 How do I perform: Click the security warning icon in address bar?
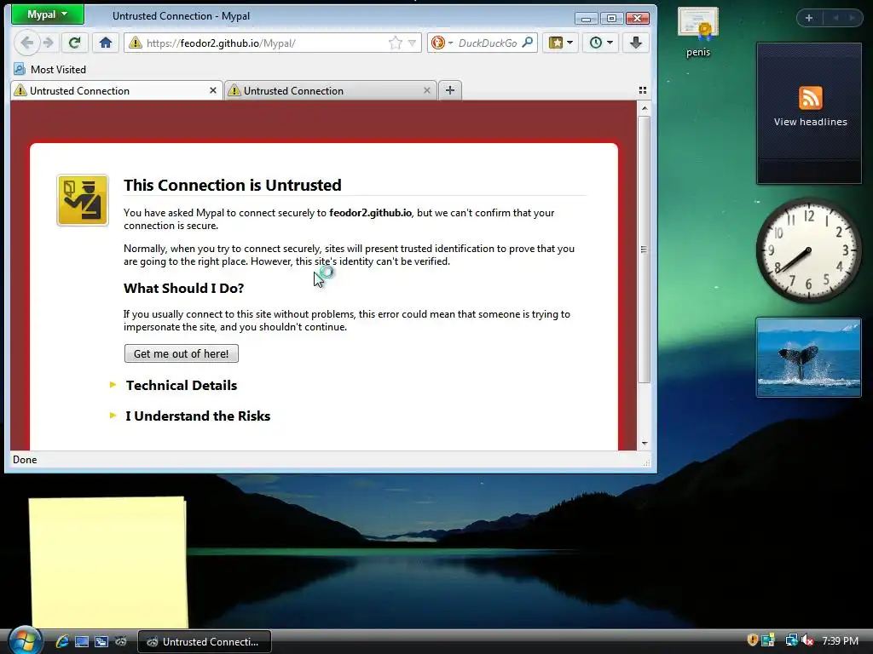click(x=136, y=43)
